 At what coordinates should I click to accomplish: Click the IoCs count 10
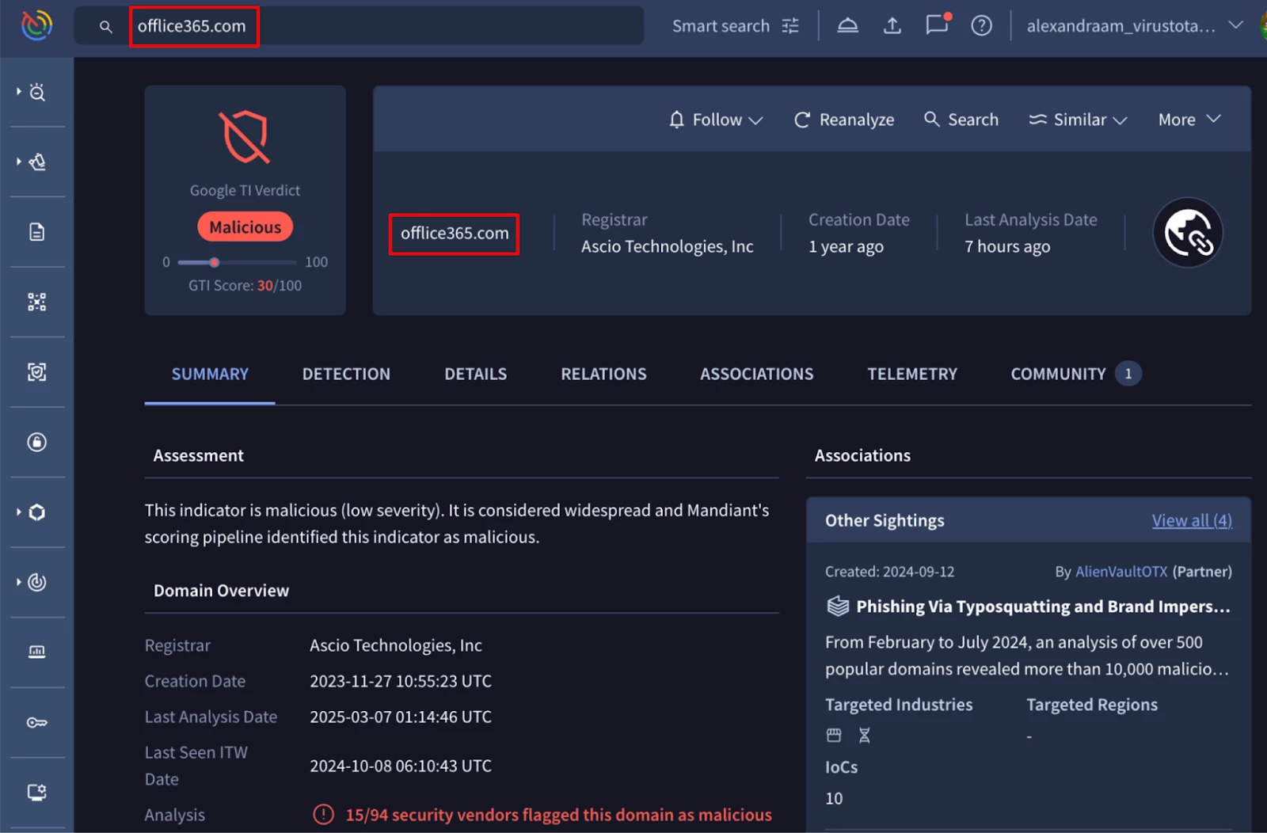(x=834, y=798)
